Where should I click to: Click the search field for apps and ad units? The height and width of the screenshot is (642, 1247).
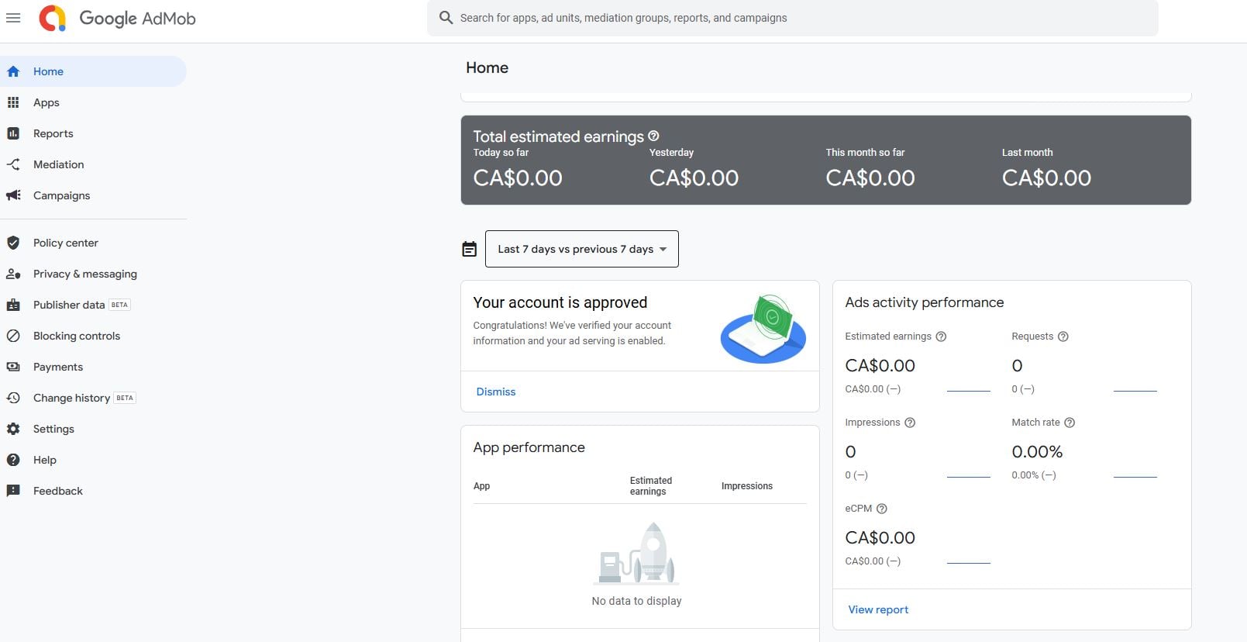tap(793, 18)
